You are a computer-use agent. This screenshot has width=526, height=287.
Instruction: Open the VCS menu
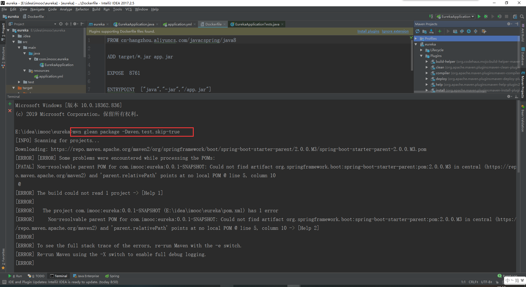(128, 9)
